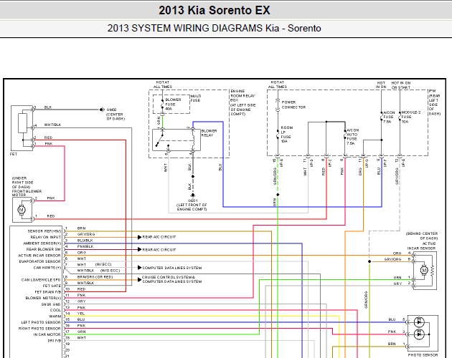The height and width of the screenshot is (358, 452).
Task: Click the 'RELAY ON INPUT' pin label
Action: (x=45, y=237)
